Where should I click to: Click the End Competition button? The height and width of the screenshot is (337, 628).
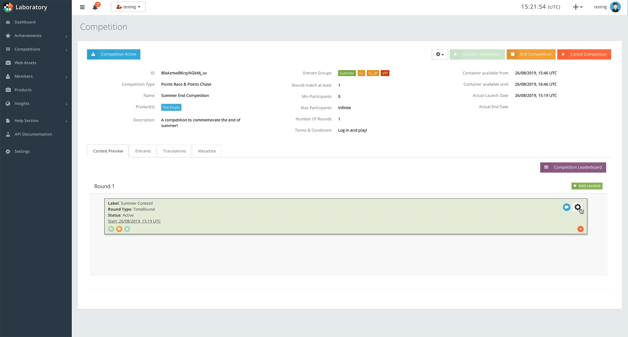tap(531, 54)
